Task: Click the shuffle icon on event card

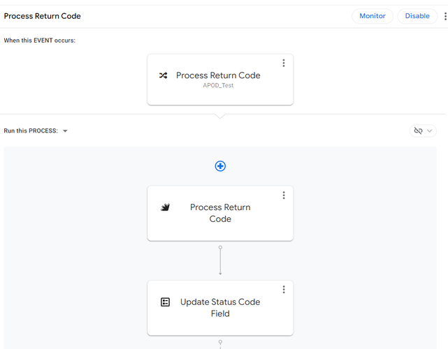Action: [163, 75]
